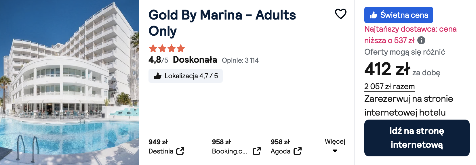Open Booking.com external link icon

coord(257,151)
